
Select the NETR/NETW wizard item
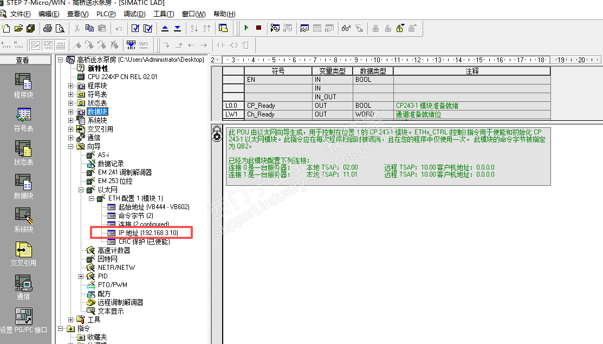[x=116, y=268]
